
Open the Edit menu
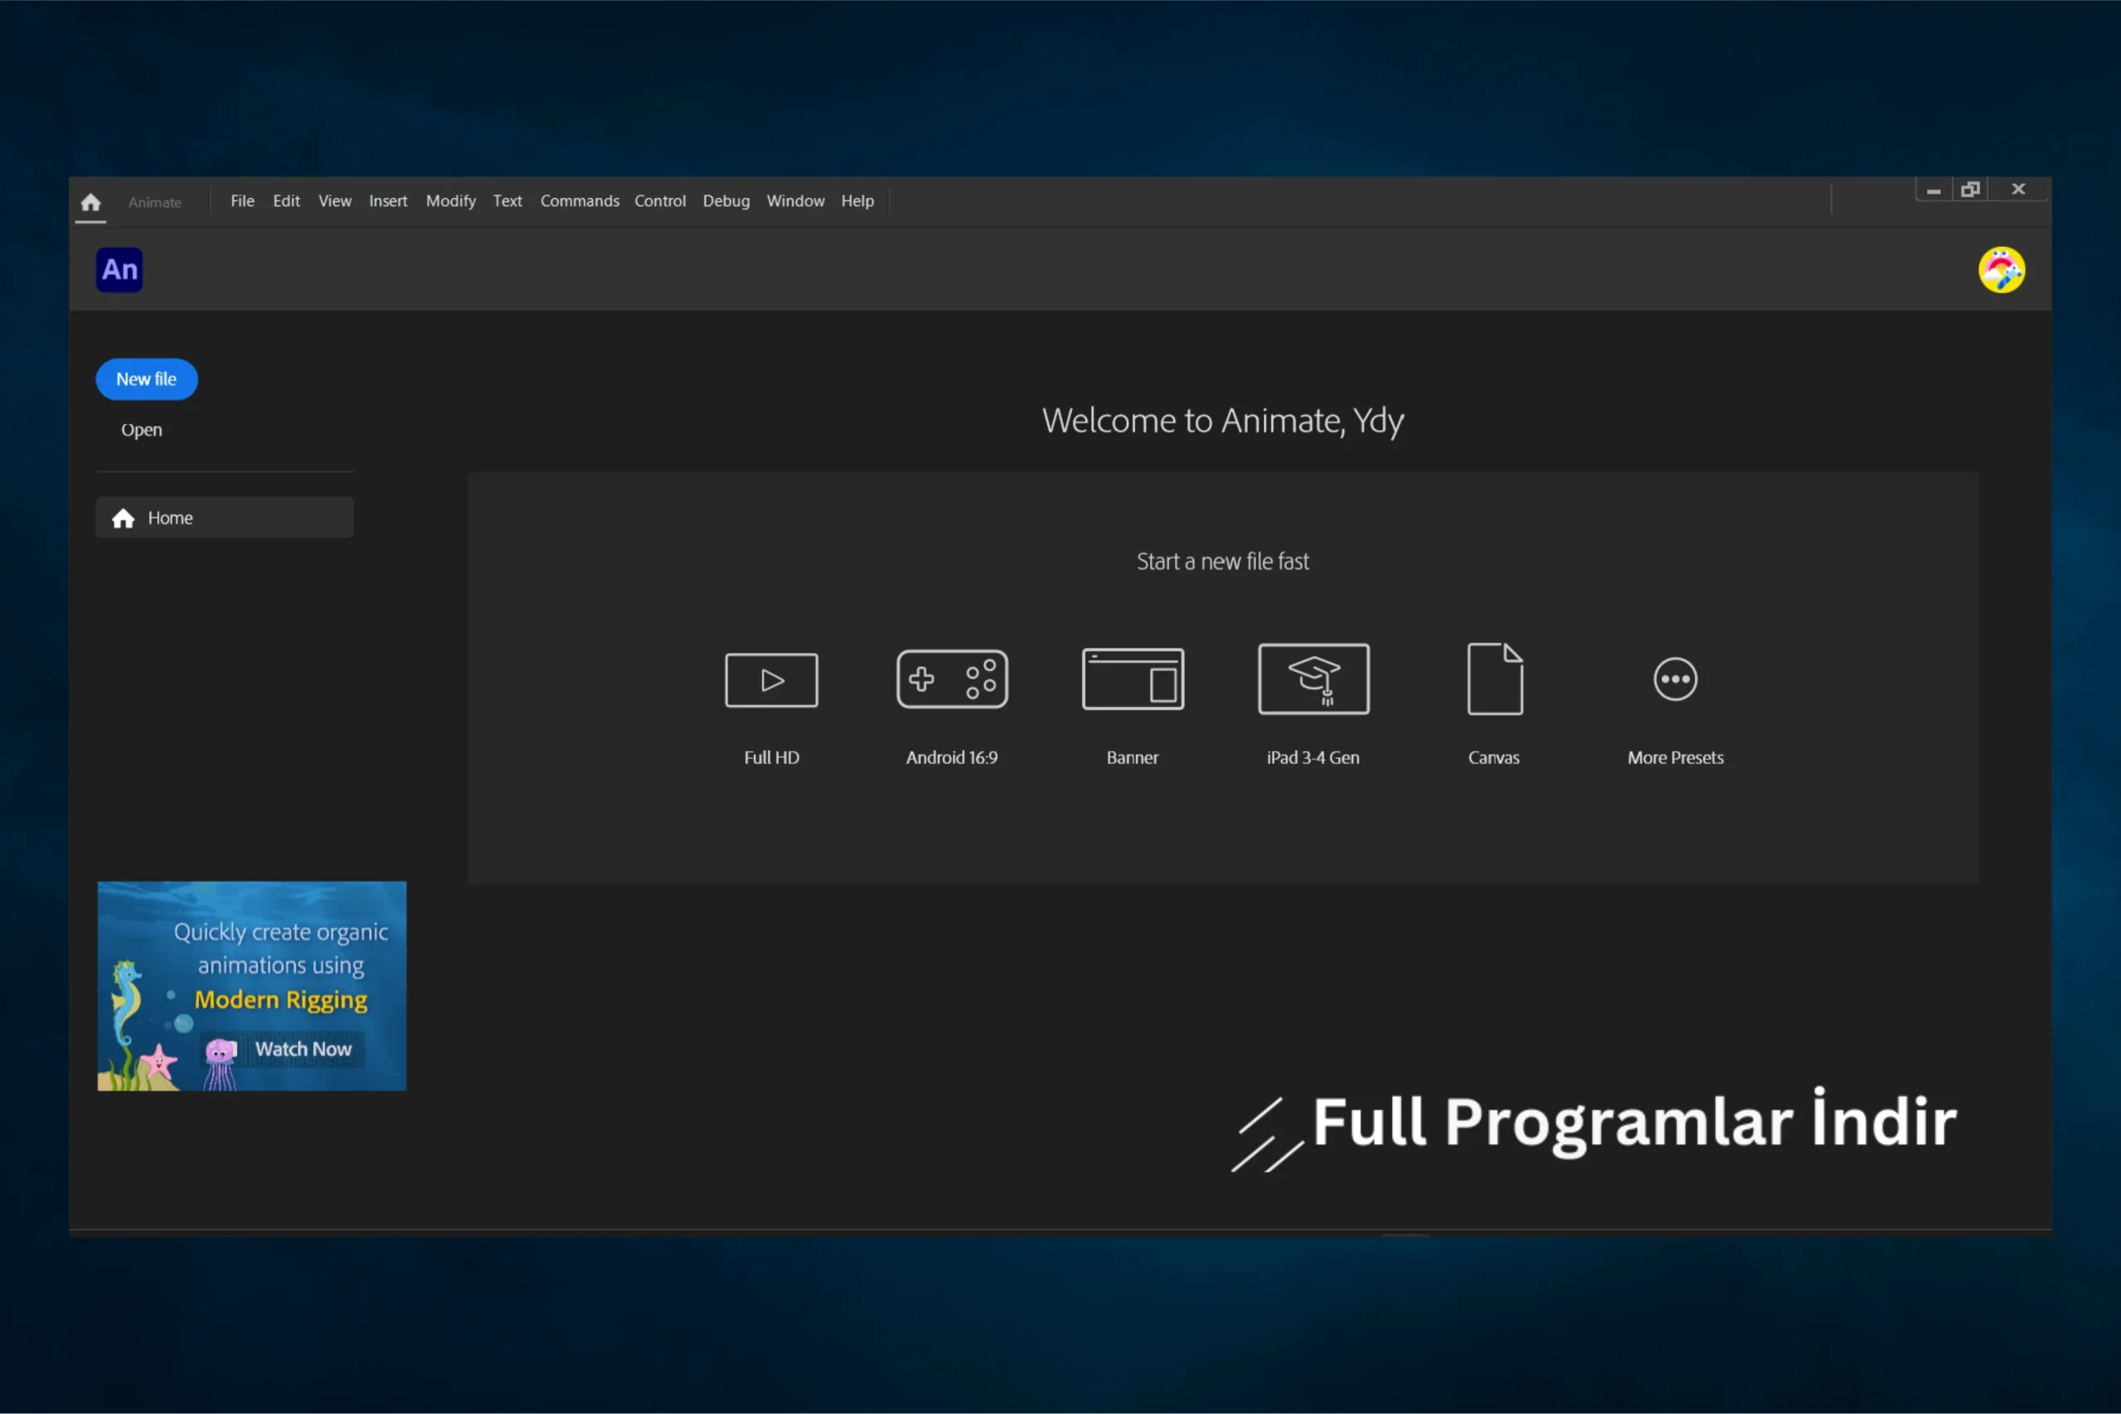pos(286,201)
